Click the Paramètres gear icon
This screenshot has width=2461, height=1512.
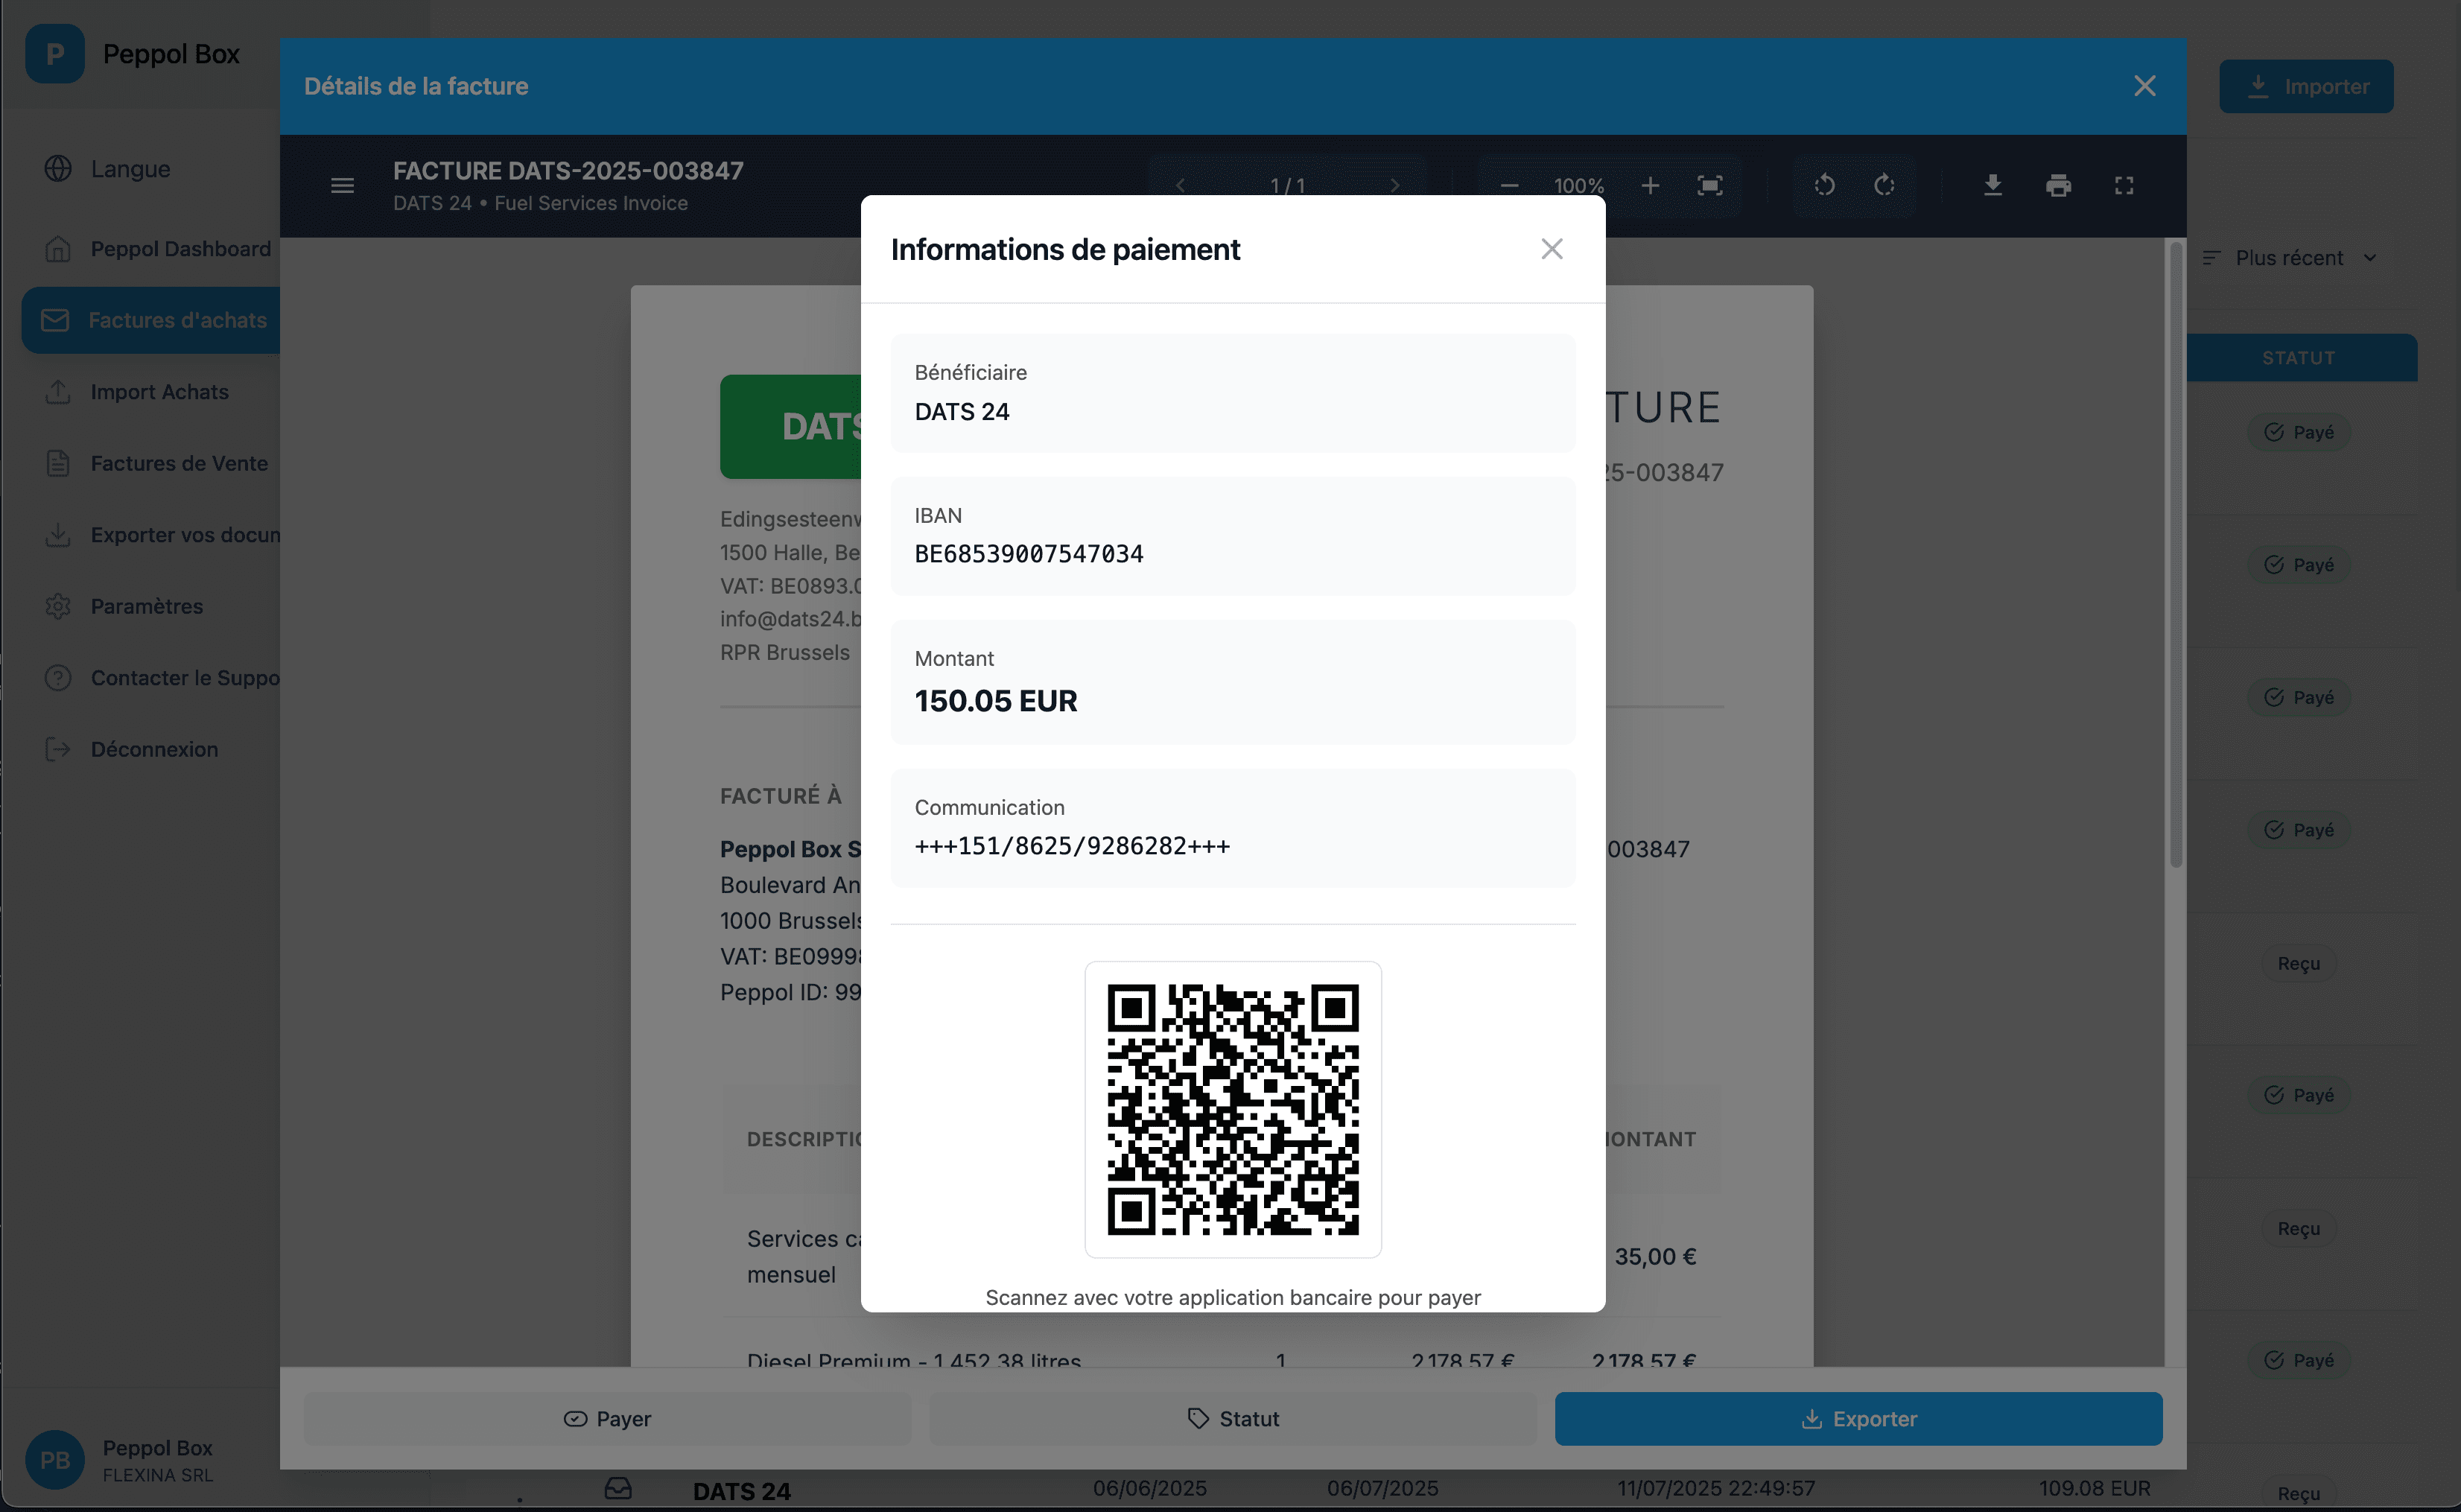(58, 606)
